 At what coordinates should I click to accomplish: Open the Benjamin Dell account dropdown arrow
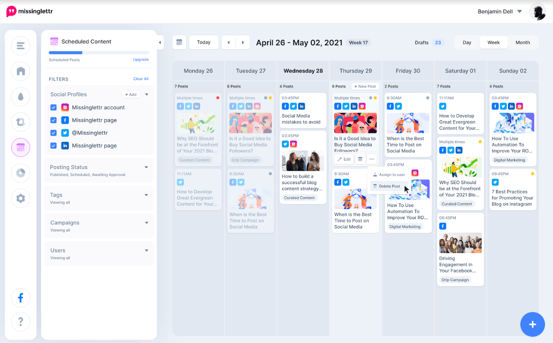[x=519, y=12]
